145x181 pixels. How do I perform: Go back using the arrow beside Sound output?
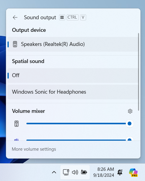(15, 17)
